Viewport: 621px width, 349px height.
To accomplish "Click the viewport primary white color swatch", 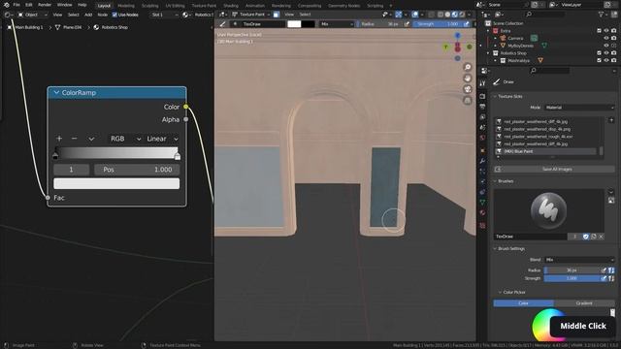I will click(x=294, y=24).
